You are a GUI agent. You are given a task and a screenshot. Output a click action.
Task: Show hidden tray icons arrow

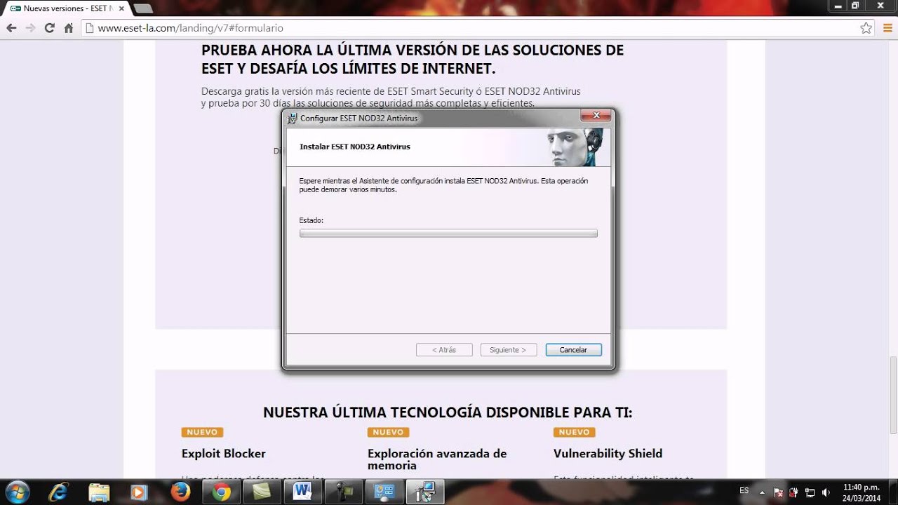tap(763, 492)
